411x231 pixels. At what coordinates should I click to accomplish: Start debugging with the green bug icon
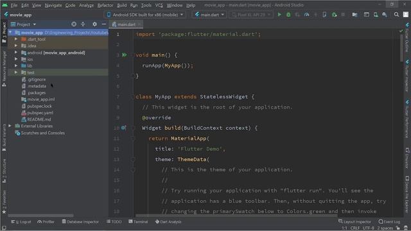pos(288,15)
